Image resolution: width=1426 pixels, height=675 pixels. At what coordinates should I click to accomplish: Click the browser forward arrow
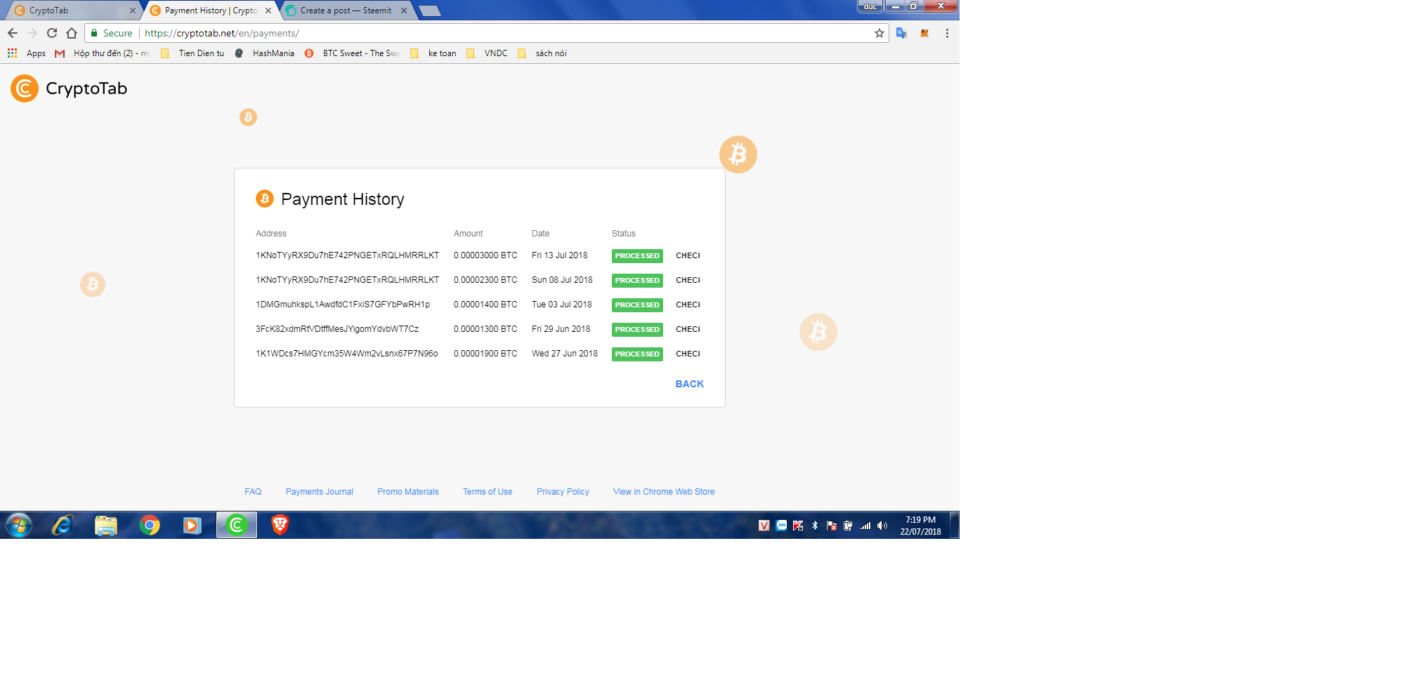(32, 33)
